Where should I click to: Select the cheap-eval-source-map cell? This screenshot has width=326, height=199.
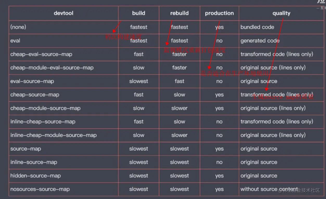click(41, 54)
